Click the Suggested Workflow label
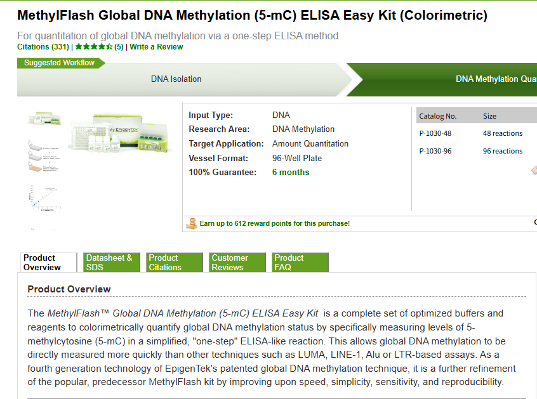Screen dimensions: 537x399 tap(59, 63)
